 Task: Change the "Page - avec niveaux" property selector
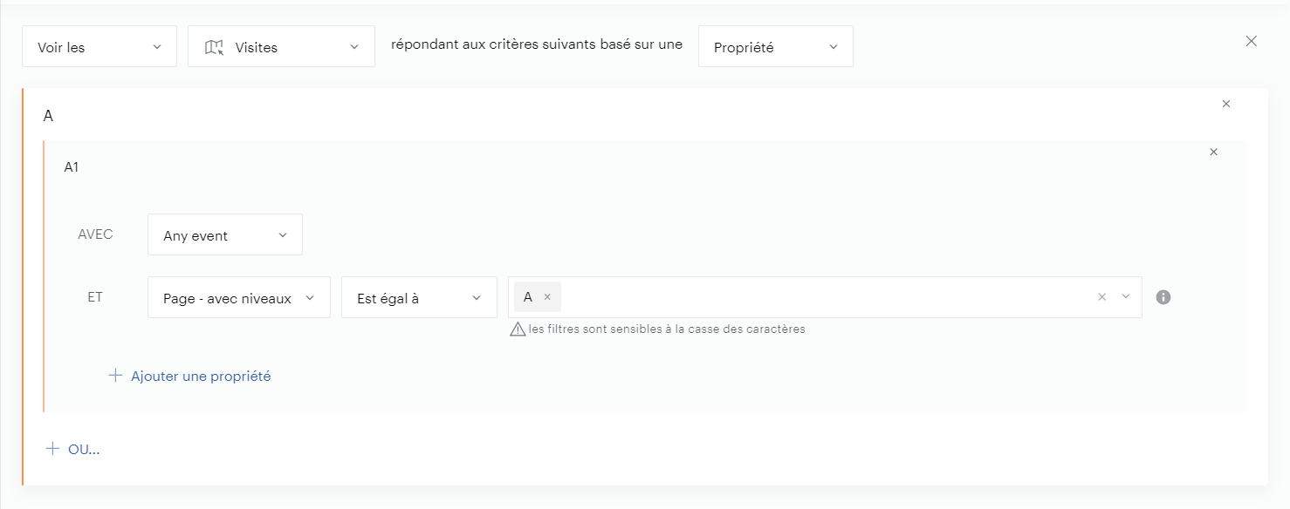point(238,298)
